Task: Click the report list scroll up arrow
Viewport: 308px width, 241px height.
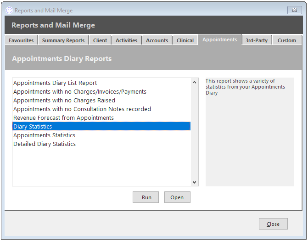Action: tap(195, 82)
